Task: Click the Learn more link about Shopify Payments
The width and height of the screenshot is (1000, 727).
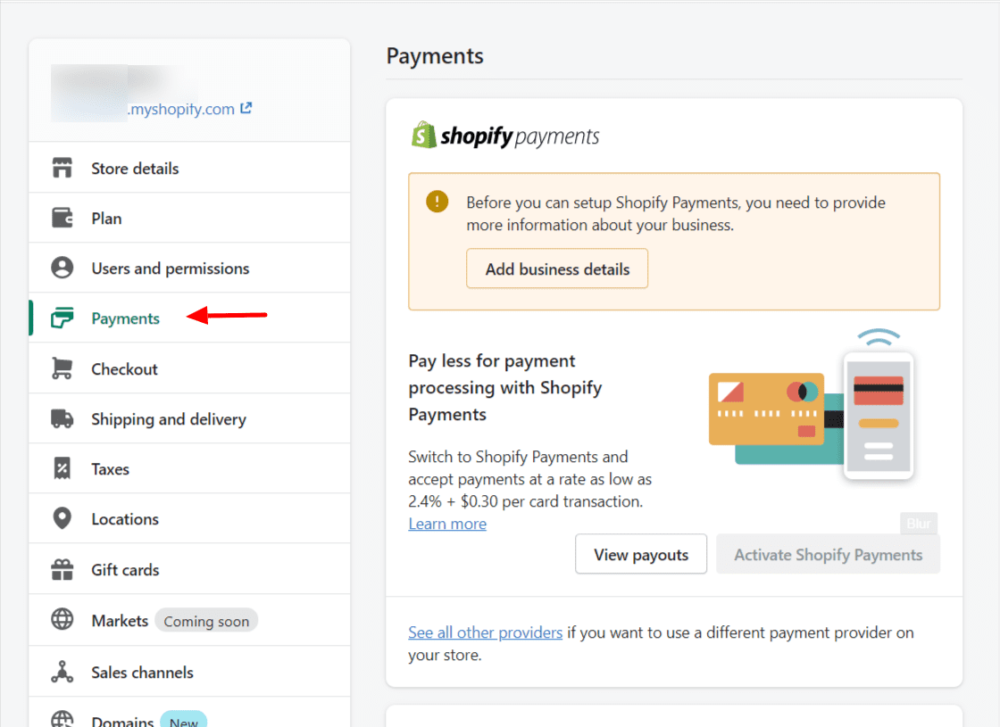Action: [x=446, y=524]
